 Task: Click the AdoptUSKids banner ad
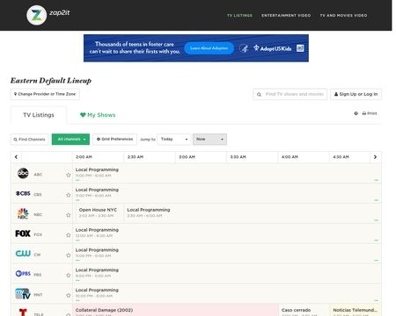click(196, 48)
